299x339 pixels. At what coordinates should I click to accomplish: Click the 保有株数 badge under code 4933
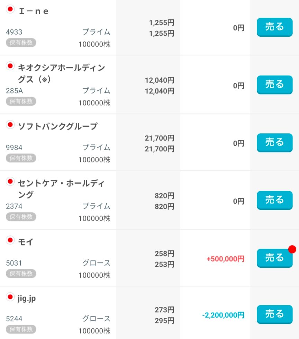(21, 43)
